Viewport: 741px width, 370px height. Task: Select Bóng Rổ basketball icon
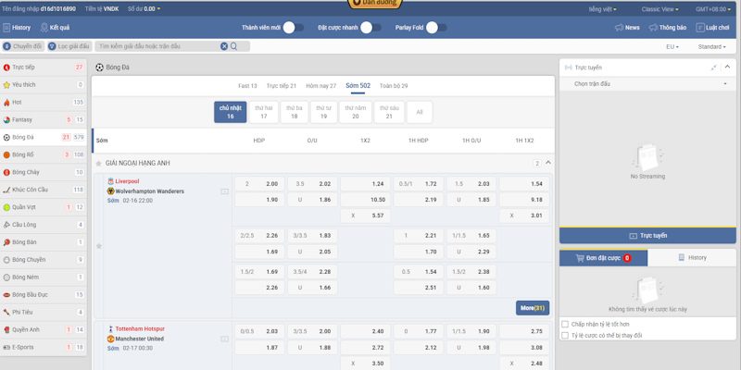click(x=6, y=154)
